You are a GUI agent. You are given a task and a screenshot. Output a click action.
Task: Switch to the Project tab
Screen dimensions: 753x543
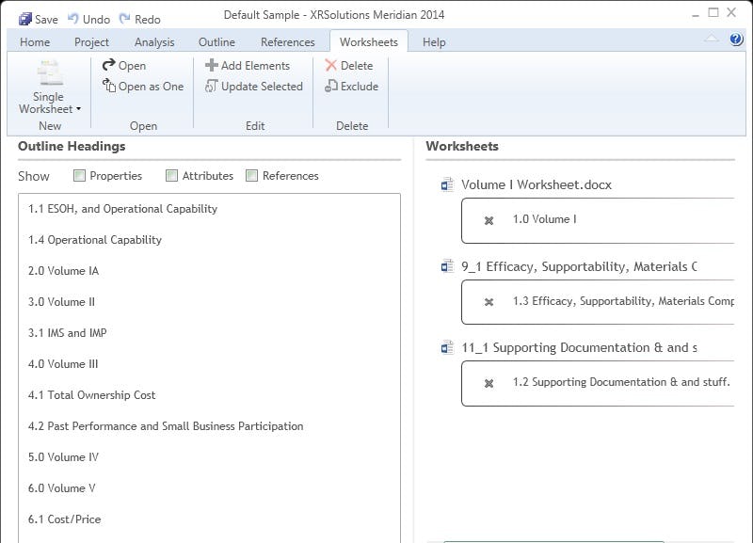click(x=90, y=41)
